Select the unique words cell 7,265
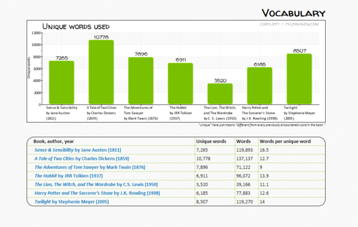 202,150
